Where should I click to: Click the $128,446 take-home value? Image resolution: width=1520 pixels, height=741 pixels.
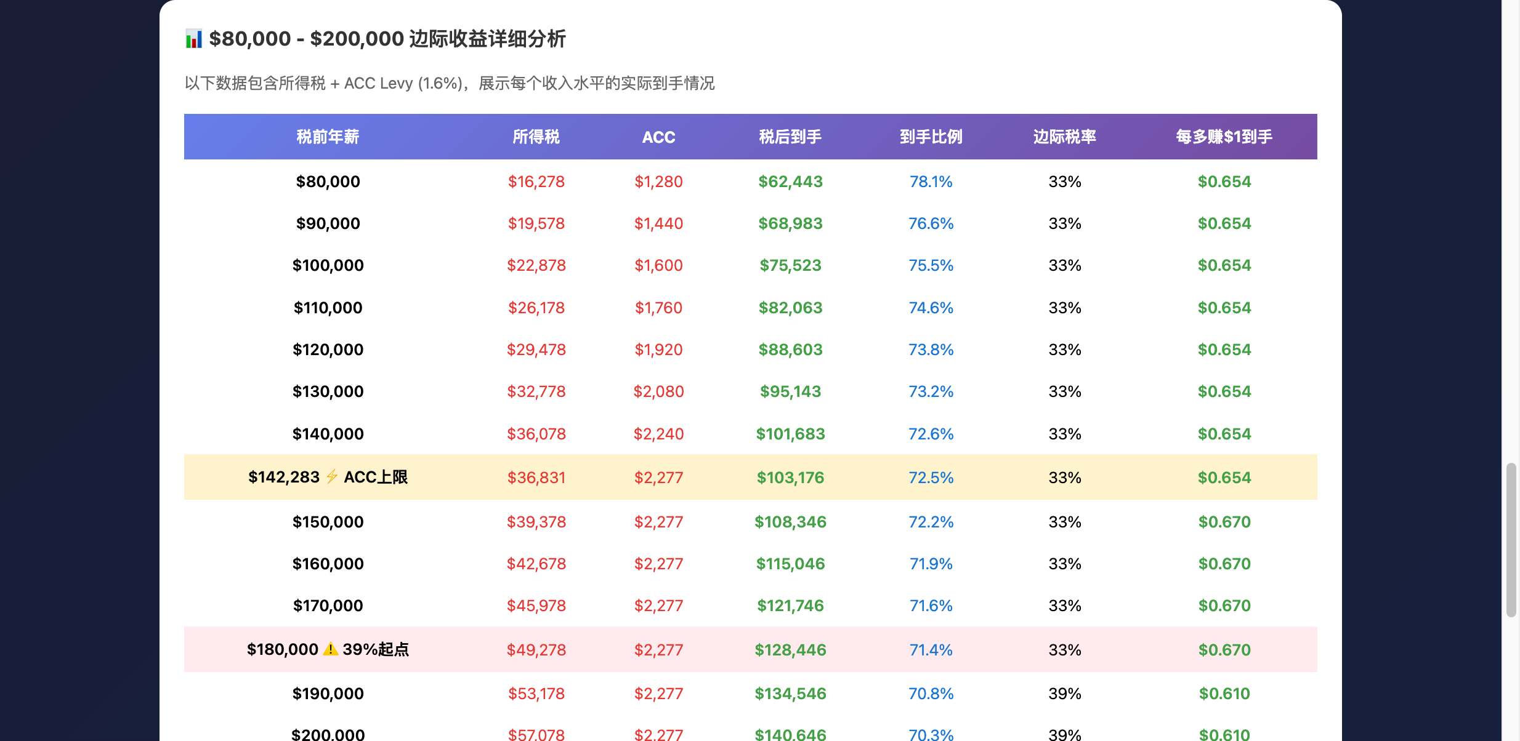(791, 649)
